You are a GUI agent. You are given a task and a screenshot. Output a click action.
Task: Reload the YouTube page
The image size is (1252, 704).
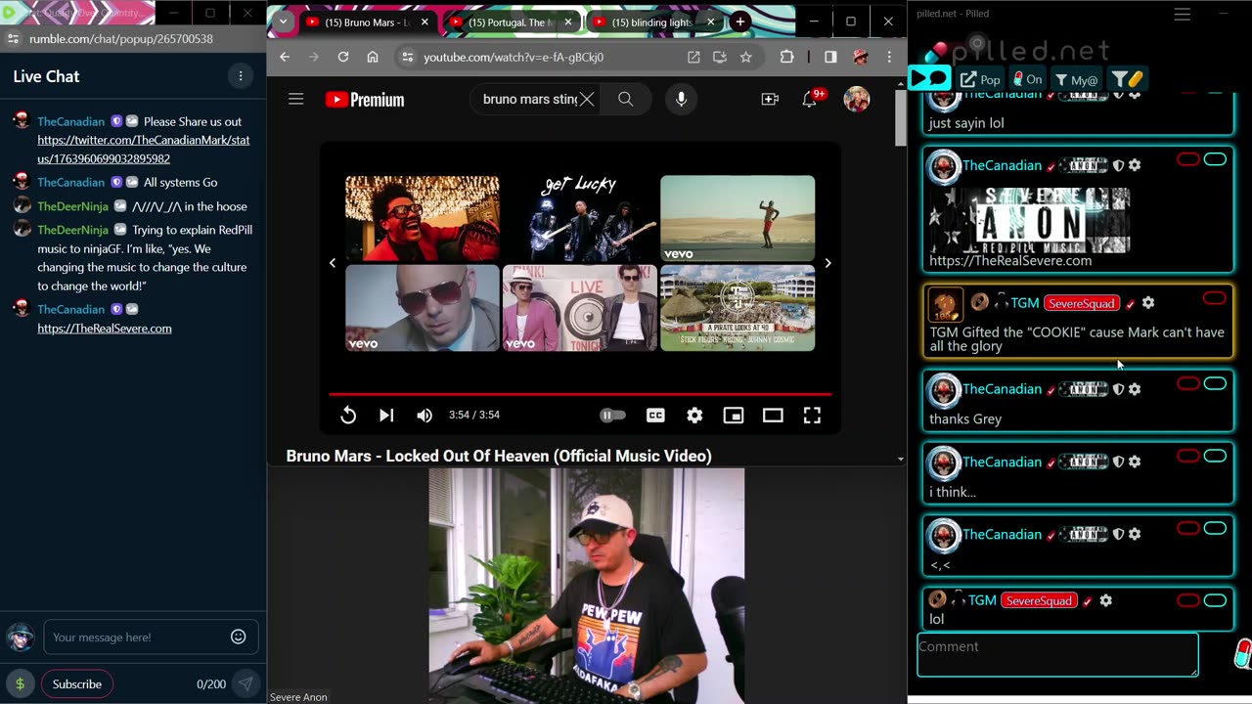pyautogui.click(x=343, y=57)
